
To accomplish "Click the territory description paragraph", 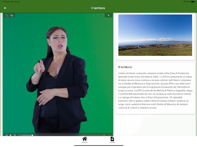I will point(155,90).
